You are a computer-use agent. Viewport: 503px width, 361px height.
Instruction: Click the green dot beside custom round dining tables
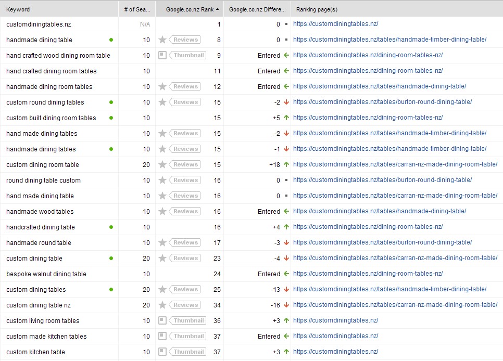pos(111,102)
